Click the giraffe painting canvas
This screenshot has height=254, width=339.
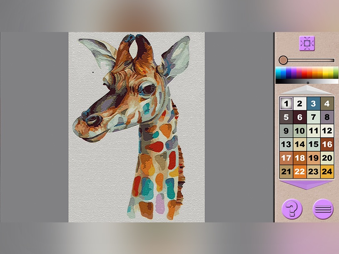[137, 127]
